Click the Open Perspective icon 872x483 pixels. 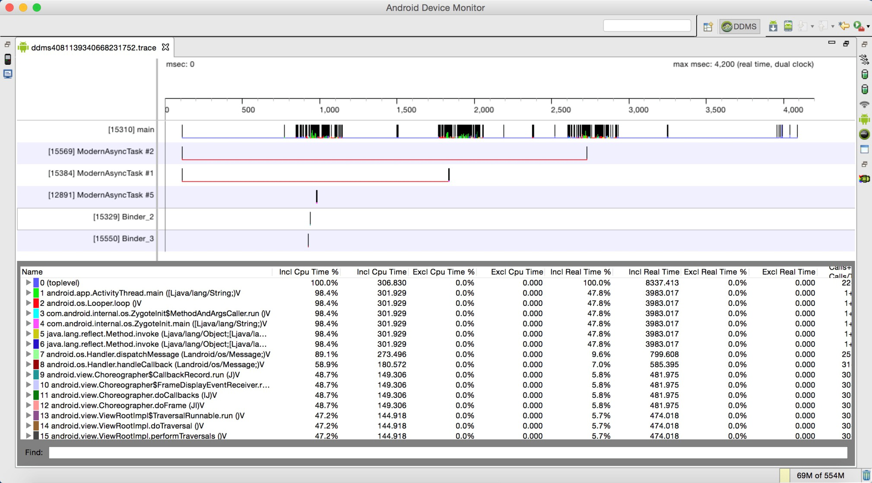(x=707, y=27)
